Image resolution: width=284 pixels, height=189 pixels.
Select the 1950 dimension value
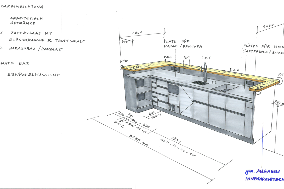click(176, 140)
